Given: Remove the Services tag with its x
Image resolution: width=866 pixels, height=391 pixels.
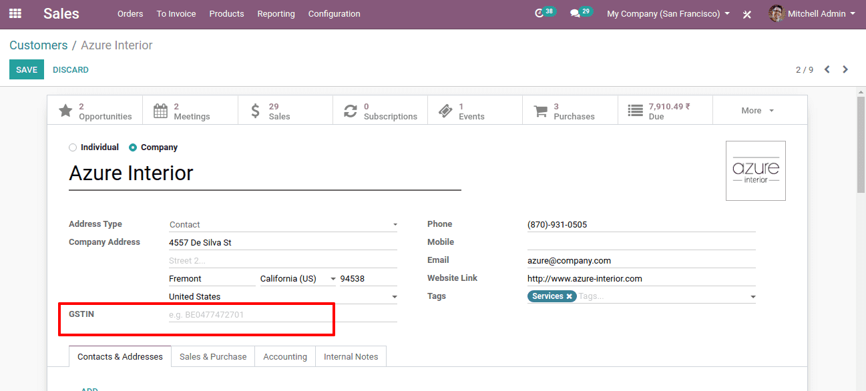Looking at the screenshot, I should coord(569,296).
